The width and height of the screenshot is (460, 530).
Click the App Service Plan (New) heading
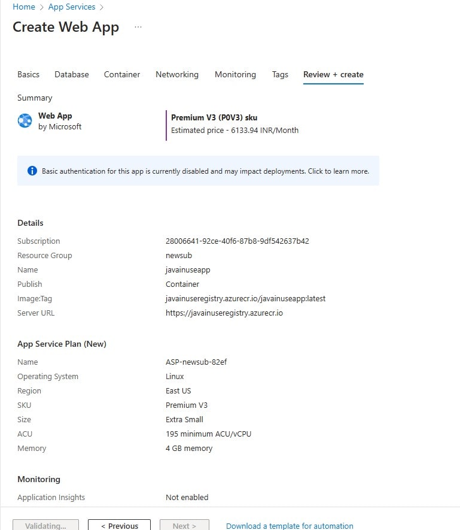[x=62, y=344]
